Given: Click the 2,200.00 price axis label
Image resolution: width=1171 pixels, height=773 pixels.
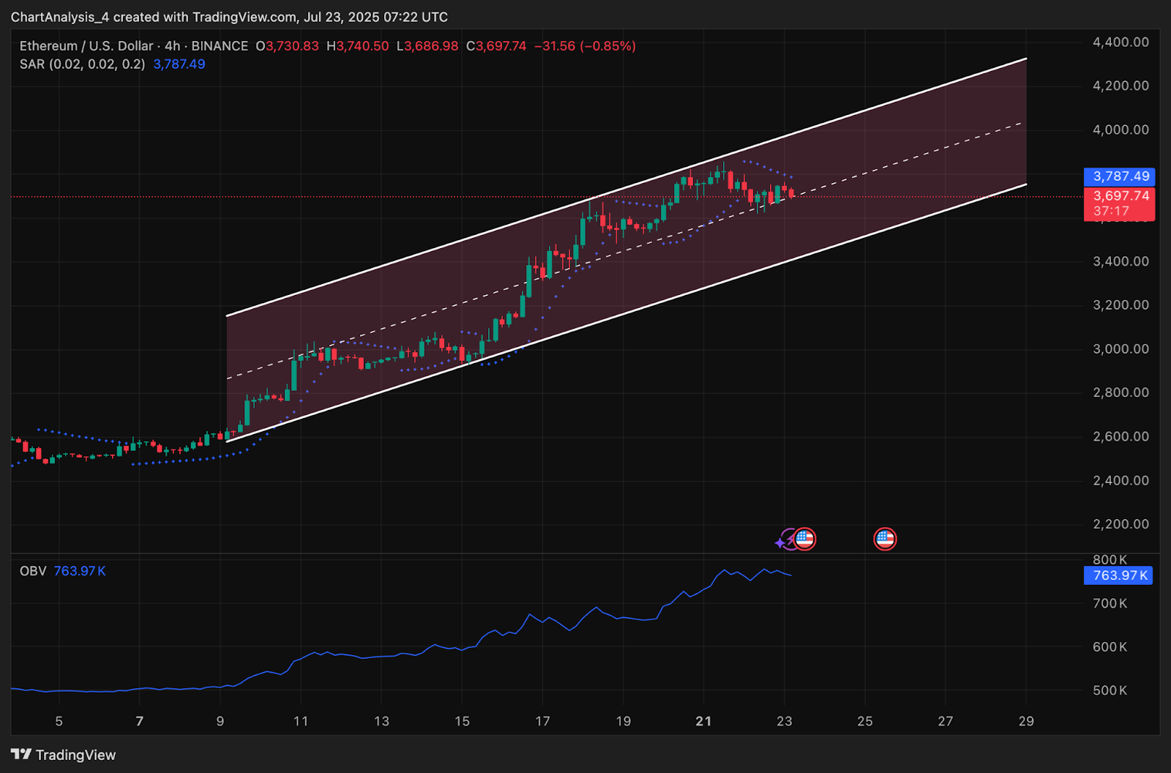Looking at the screenshot, I should point(1121,524).
